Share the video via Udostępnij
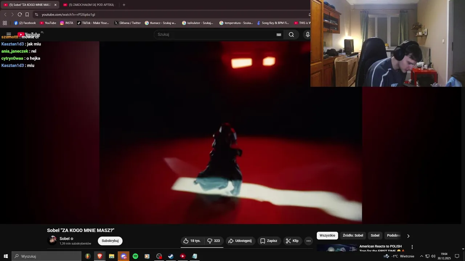The height and width of the screenshot is (261, 465). [x=240, y=241]
